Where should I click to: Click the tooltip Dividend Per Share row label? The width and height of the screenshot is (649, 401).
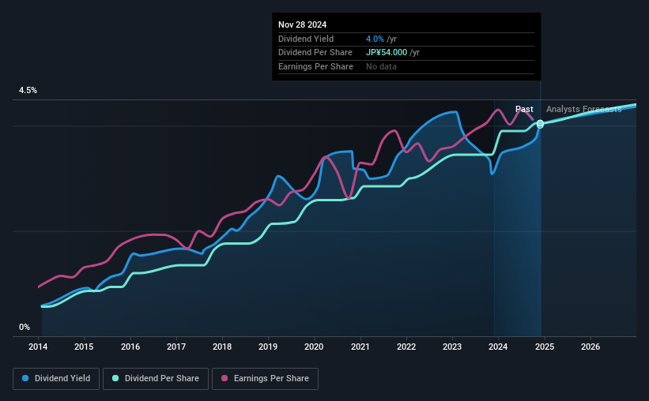(315, 53)
